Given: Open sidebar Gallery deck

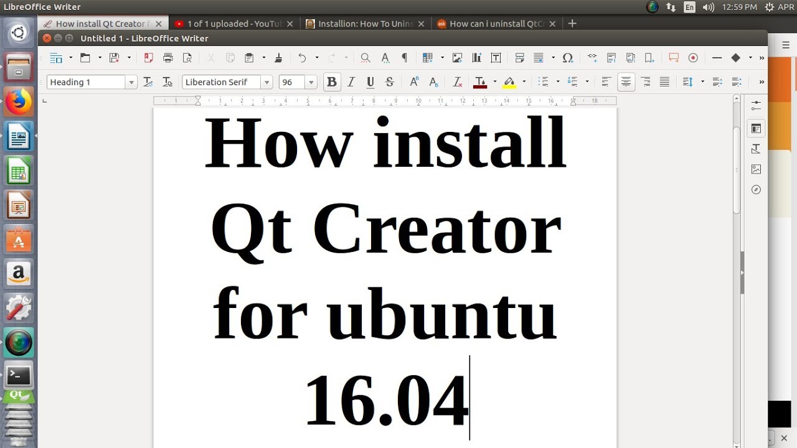Looking at the screenshot, I should coord(756,169).
